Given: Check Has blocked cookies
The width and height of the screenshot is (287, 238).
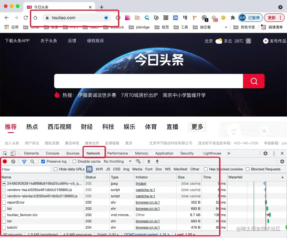Looking at the screenshot, I should [x=206, y=169].
